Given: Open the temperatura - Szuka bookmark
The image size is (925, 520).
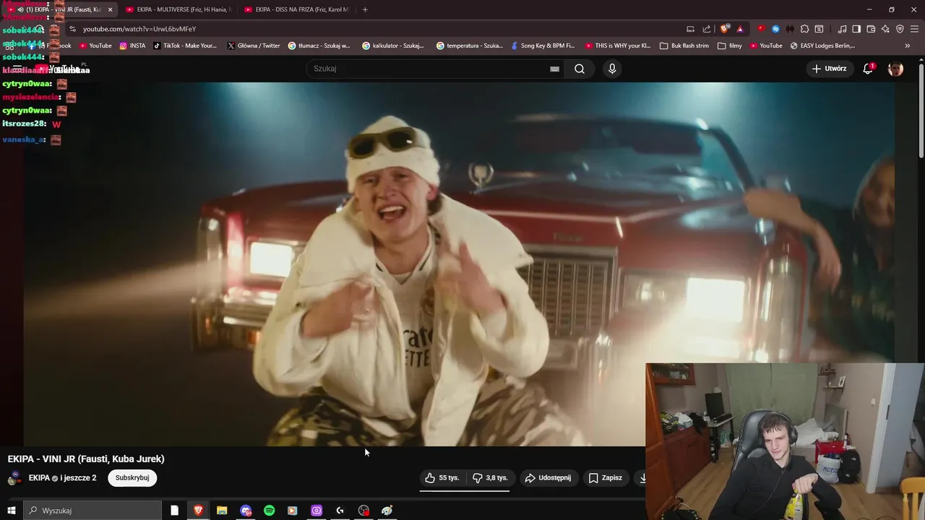Looking at the screenshot, I should (x=470, y=45).
